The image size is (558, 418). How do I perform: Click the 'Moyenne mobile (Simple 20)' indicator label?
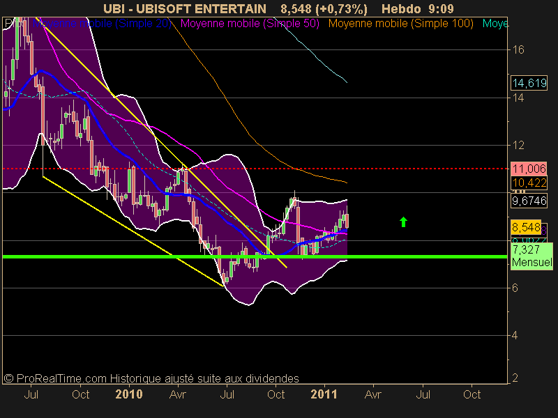point(102,24)
